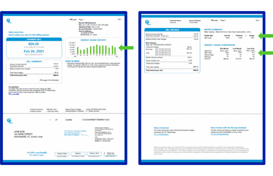Open the Energy Analyzer link
This screenshot has height=176, width=273.
pos(220,134)
